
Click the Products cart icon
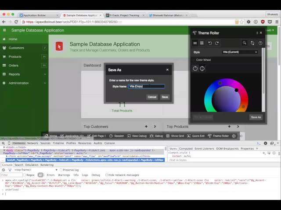pos(4,56)
